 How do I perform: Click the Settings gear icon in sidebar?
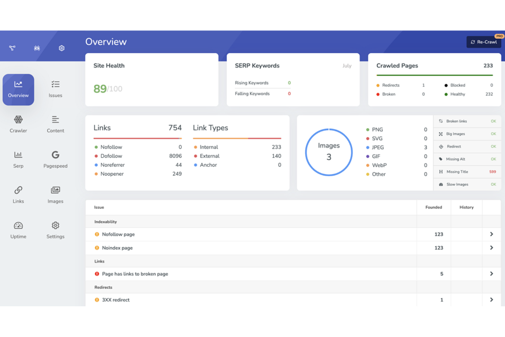[x=55, y=225]
